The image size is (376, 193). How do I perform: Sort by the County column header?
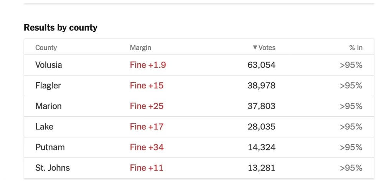(46, 48)
